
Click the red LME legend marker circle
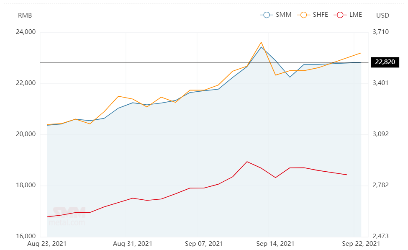click(340, 15)
